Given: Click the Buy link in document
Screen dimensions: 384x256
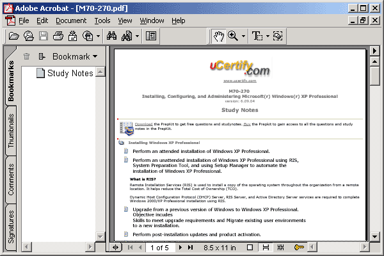Looking at the screenshot, I should click(x=247, y=124).
